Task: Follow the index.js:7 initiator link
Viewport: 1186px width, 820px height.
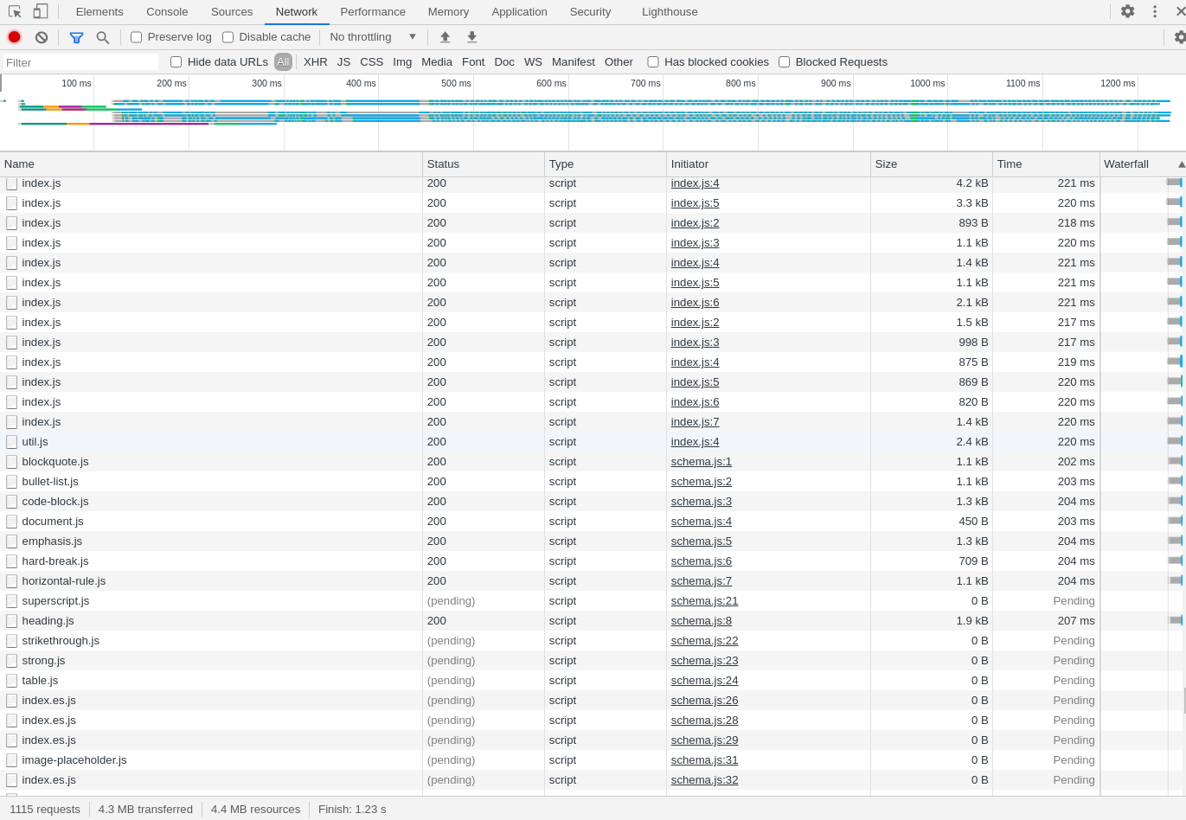Action: [695, 421]
